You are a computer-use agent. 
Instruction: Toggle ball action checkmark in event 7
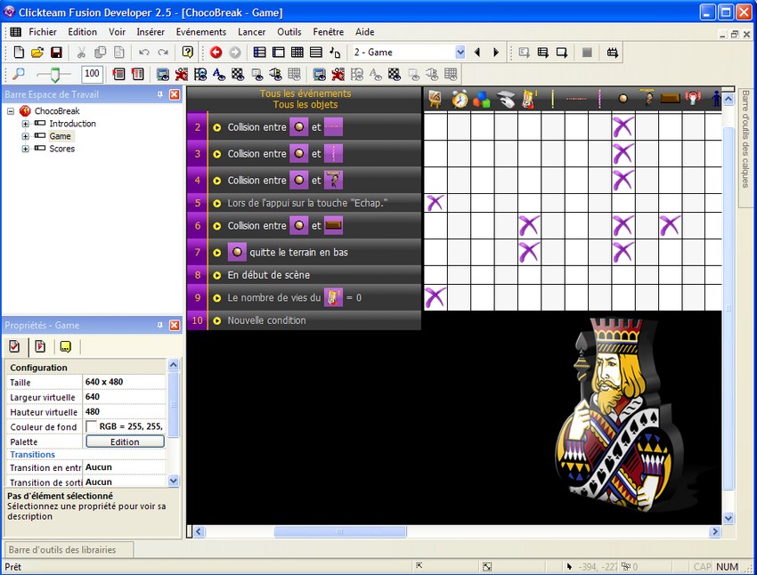[x=623, y=252]
